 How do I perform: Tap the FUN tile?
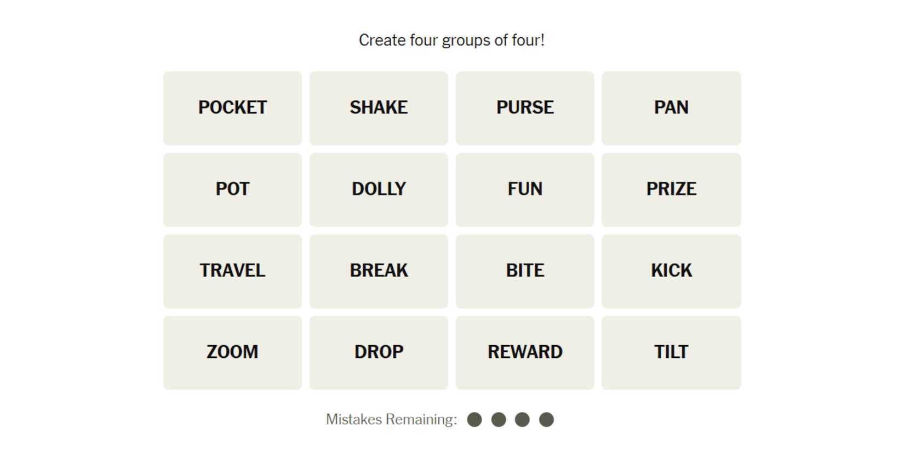525,190
